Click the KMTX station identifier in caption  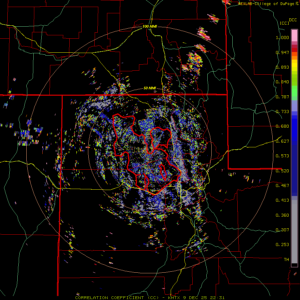coord(174,298)
